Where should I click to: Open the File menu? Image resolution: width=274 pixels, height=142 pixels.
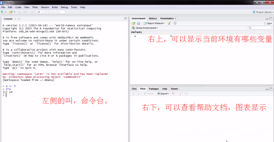click(3, 7)
